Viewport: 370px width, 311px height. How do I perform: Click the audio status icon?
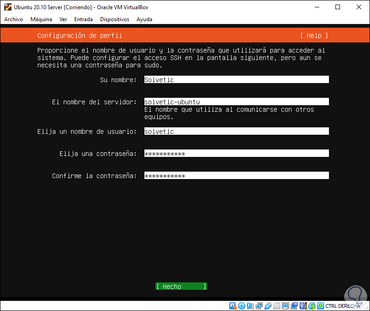[x=250, y=306]
